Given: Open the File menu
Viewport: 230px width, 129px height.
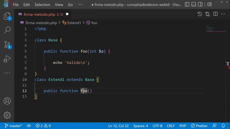Looking at the screenshot, I should (15, 5).
